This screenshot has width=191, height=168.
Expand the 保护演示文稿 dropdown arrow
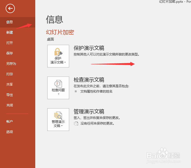point(65,62)
